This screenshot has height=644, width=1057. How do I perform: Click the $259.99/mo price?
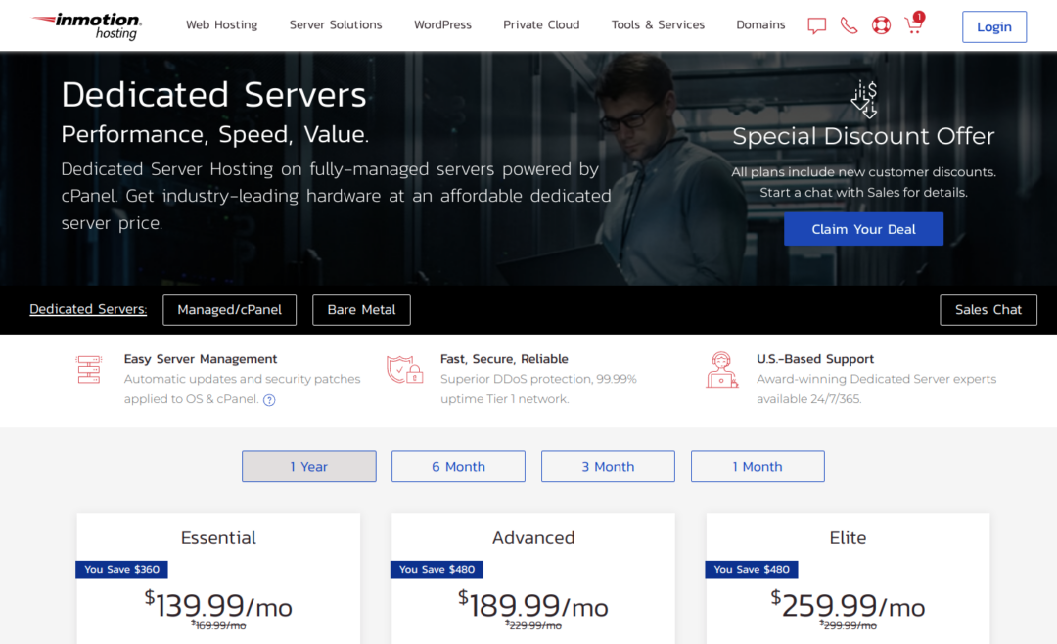[848, 605]
